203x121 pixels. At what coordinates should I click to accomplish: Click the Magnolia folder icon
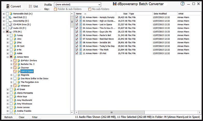18,75
